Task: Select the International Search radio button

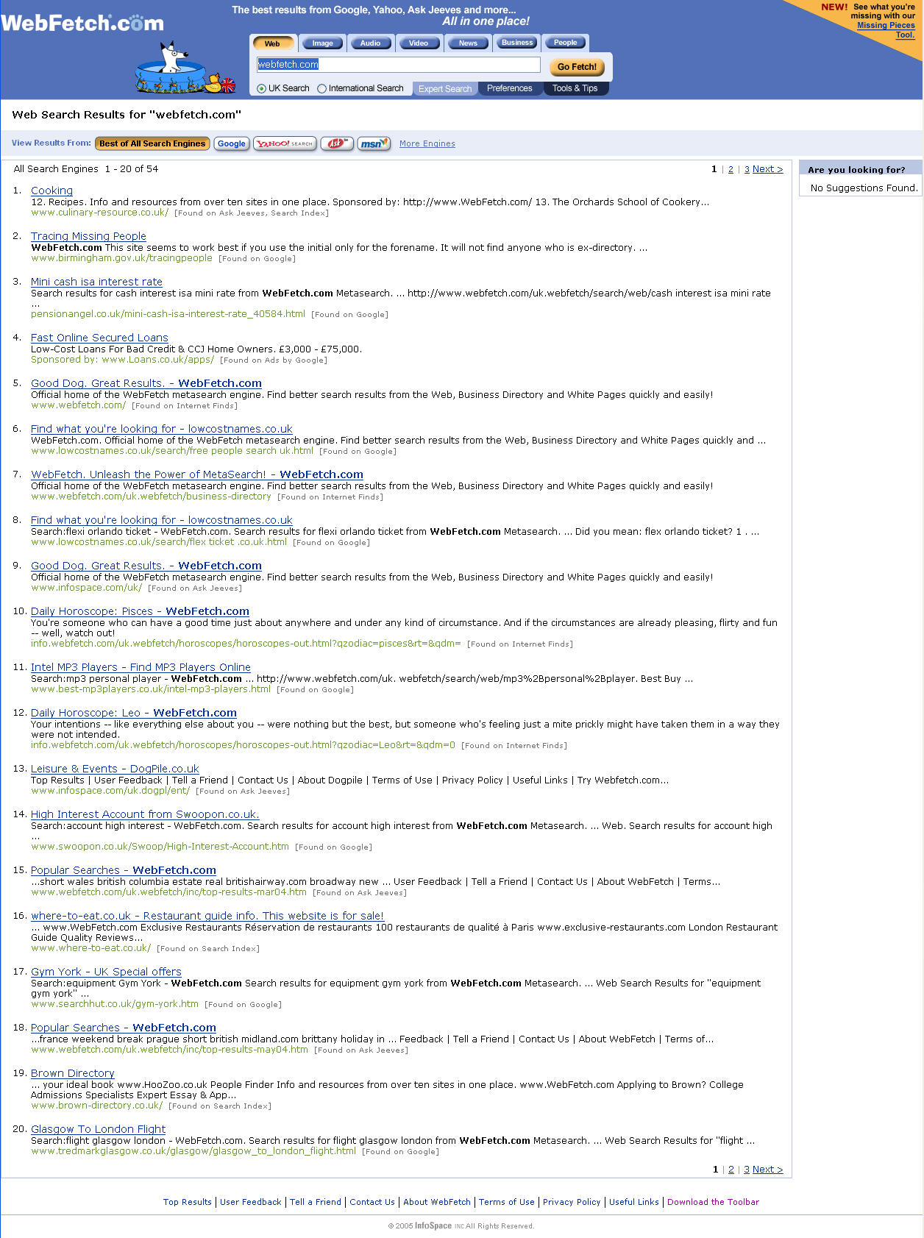Action: click(321, 88)
